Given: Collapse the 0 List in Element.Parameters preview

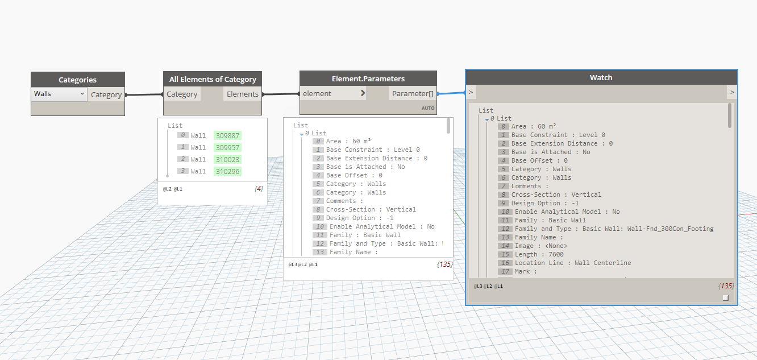Looking at the screenshot, I should coord(302,134).
